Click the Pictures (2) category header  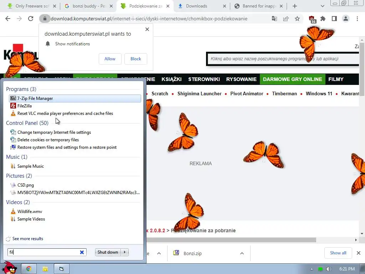[x=19, y=176]
